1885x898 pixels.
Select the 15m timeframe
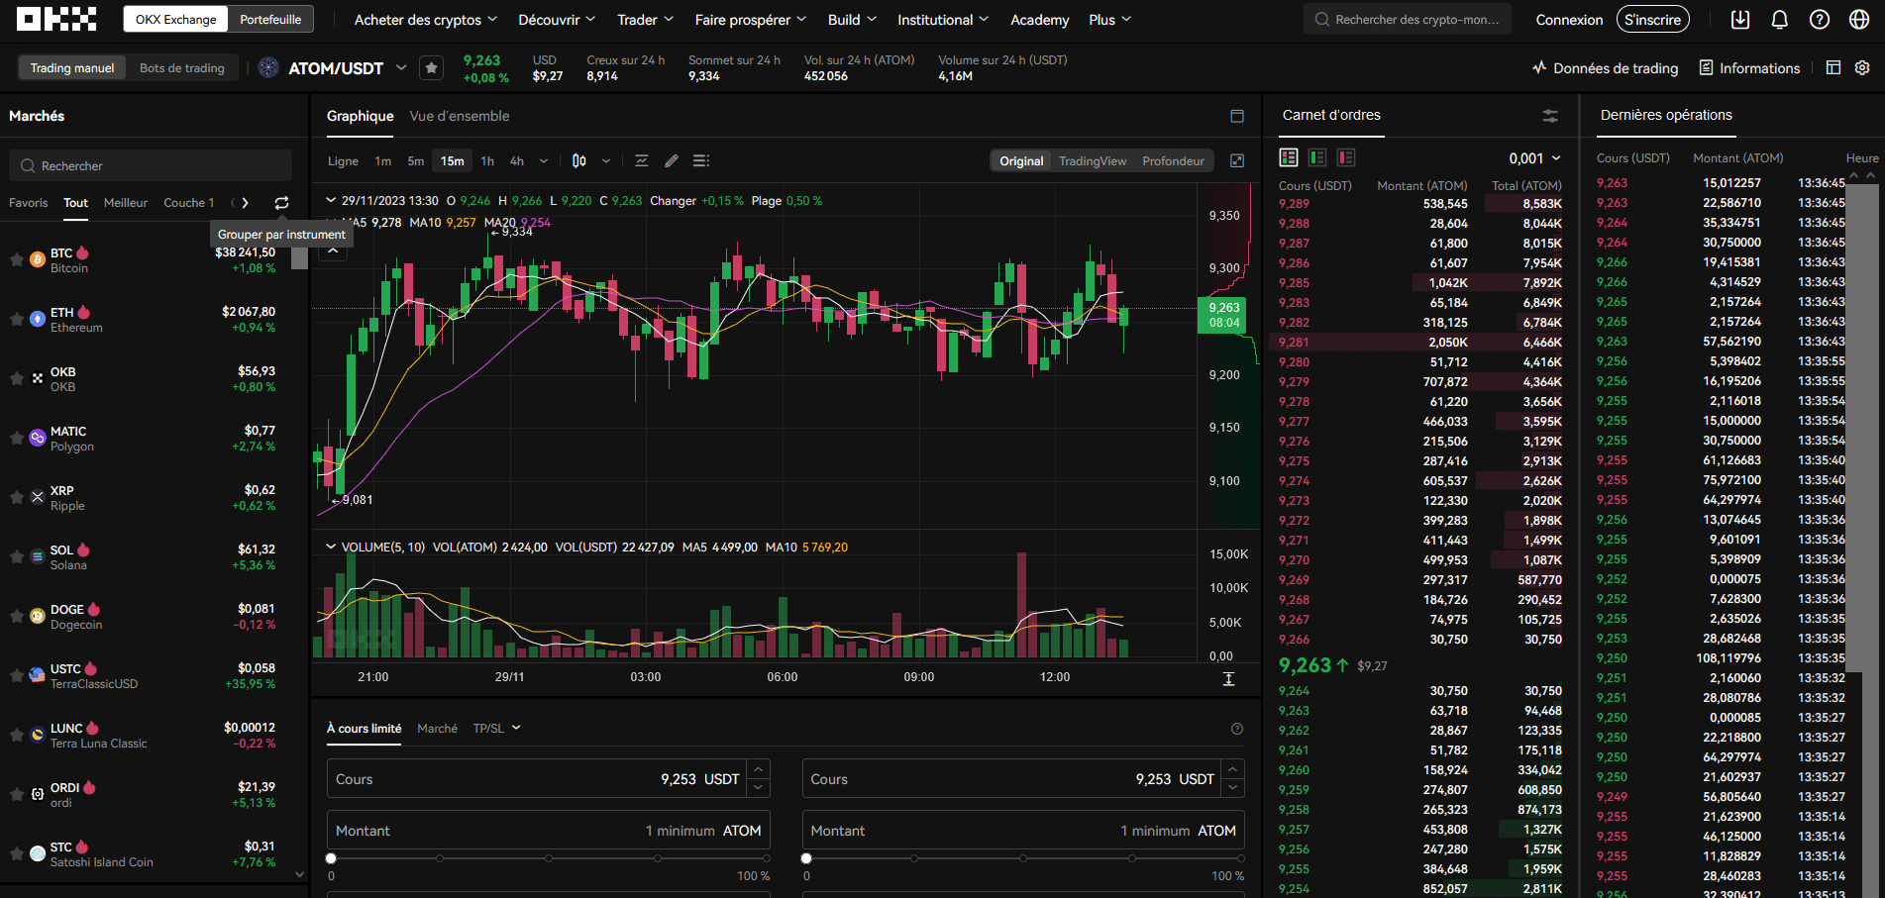coord(453,160)
